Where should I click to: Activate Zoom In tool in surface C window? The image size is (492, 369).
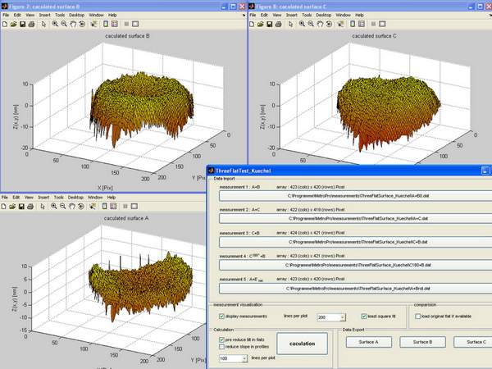302,24
